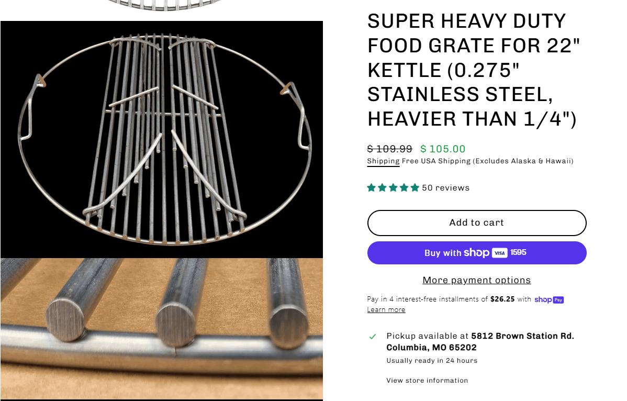Click the 5812 Brown Station Rd. pickup address
Image resolution: width=627 pixels, height=401 pixels.
(522, 336)
